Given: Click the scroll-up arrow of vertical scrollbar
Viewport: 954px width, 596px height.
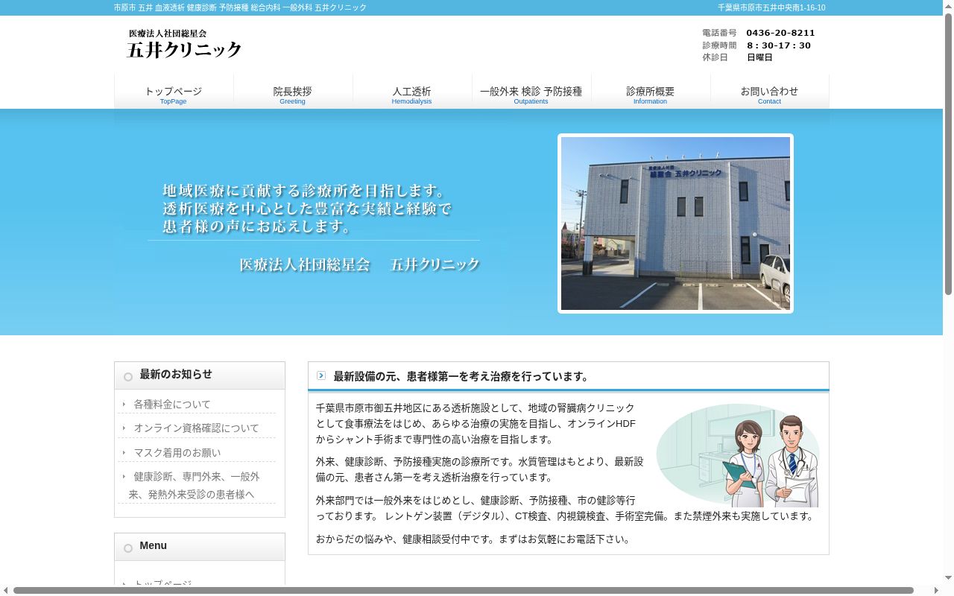Looking at the screenshot, I should (x=948, y=5).
